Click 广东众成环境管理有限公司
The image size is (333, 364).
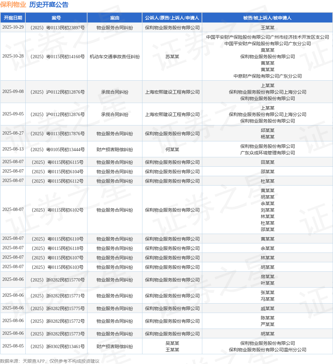[x=268, y=153]
